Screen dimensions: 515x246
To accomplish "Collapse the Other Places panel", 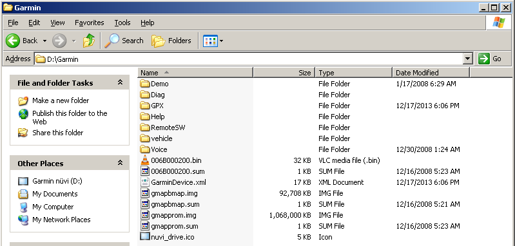I will pyautogui.click(x=121, y=163).
